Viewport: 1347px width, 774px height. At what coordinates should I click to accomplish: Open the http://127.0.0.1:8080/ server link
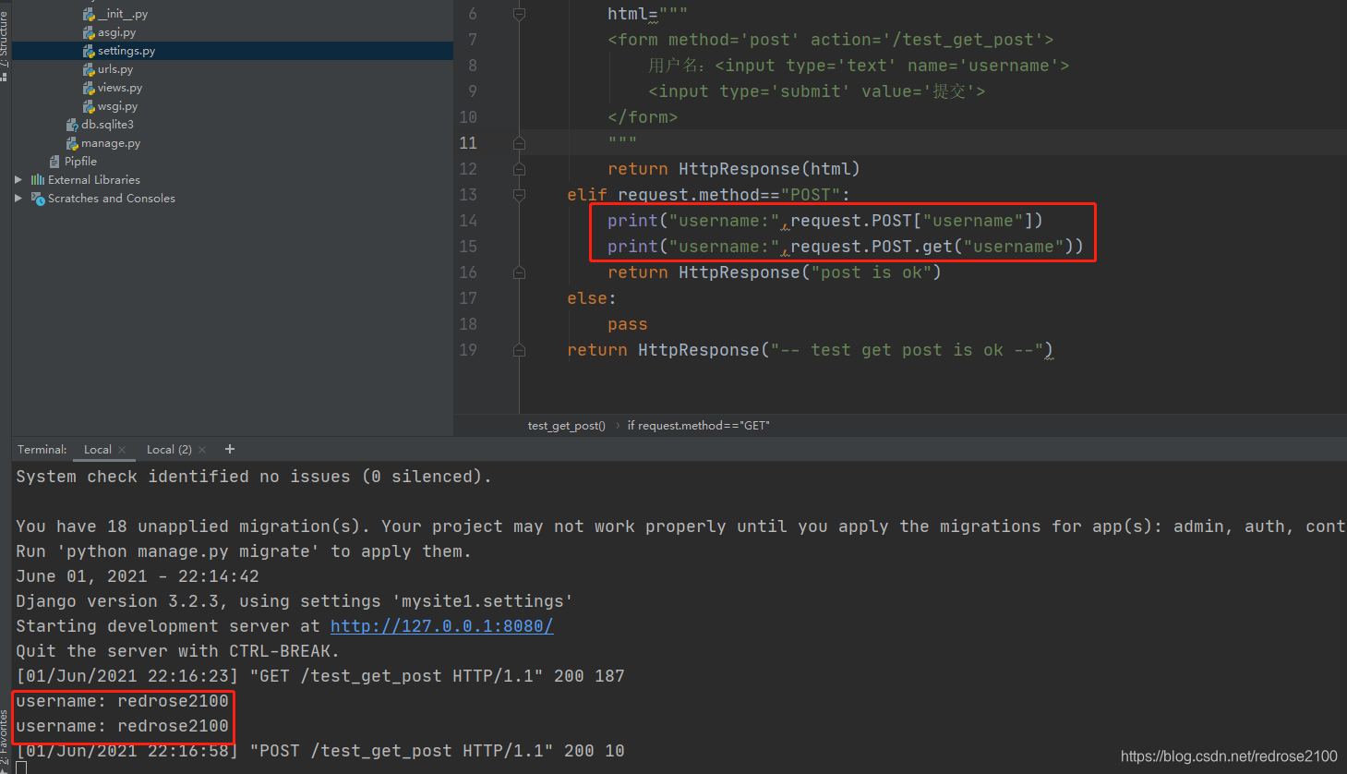(x=441, y=626)
